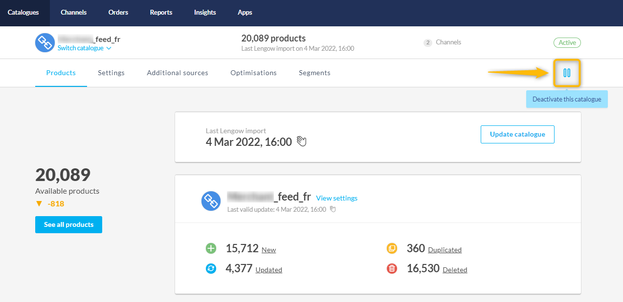Image resolution: width=623 pixels, height=302 pixels.
Task: Click the orange Duplicated products icon
Action: click(x=392, y=249)
